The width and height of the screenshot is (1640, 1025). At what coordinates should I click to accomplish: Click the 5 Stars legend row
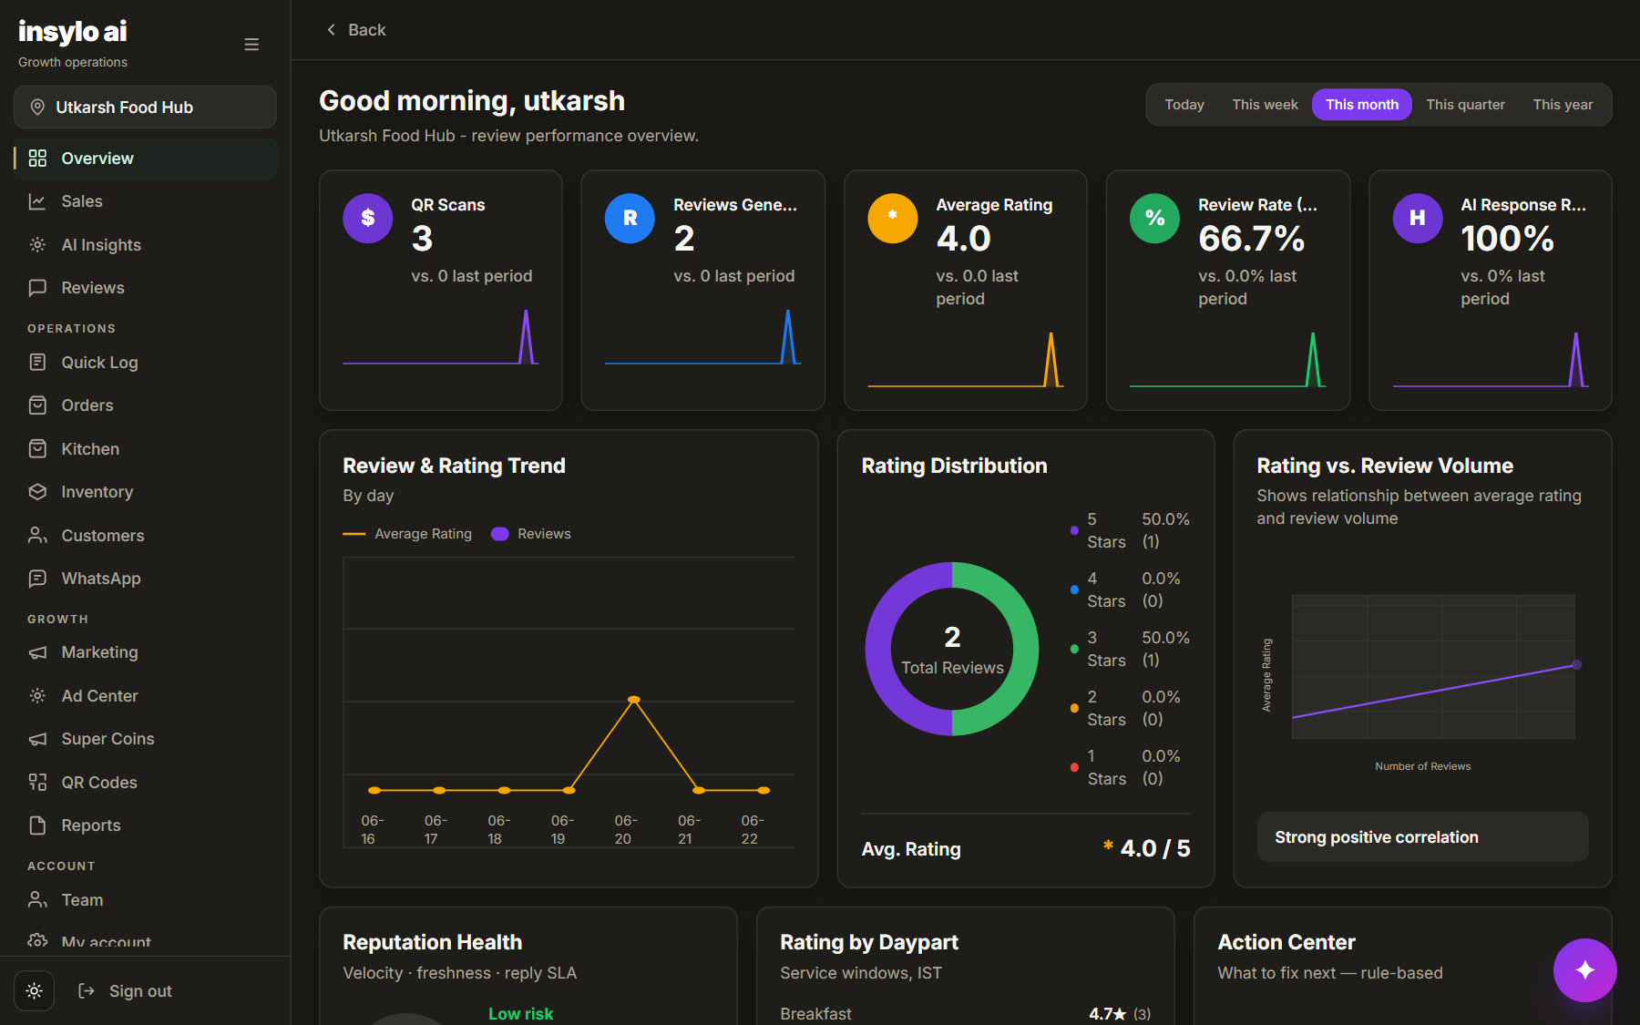[1130, 530]
